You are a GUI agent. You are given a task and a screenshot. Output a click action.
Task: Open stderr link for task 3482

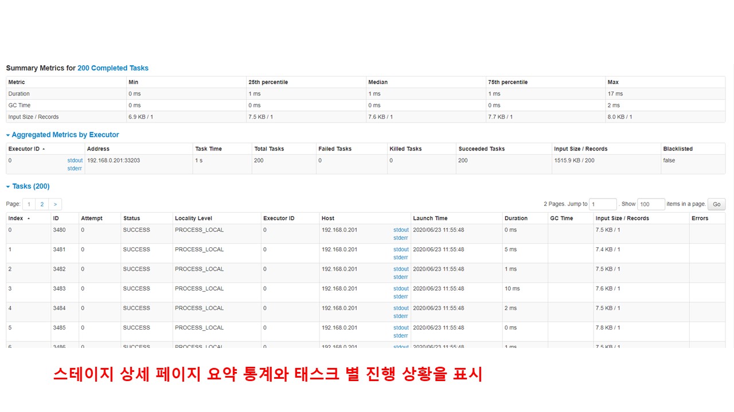400,277
